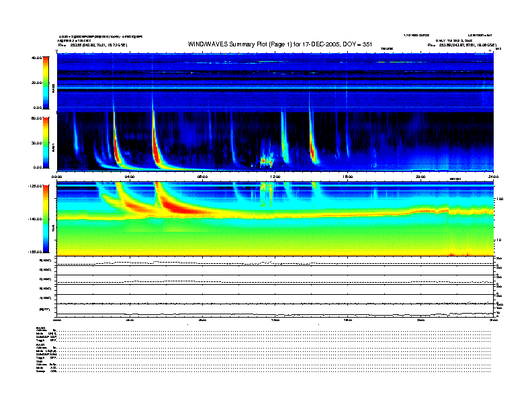Click the RAD2 header in bottom mode table
Viewport: 532px width, 411px height.
point(40,328)
